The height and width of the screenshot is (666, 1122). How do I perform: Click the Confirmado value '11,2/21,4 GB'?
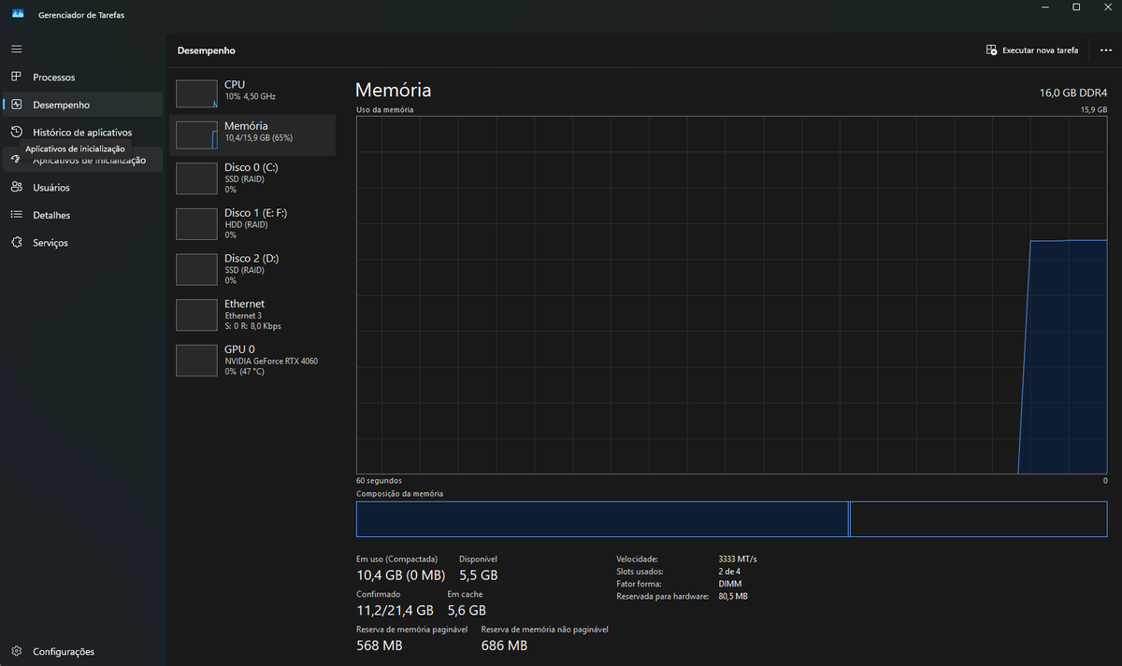coord(395,611)
